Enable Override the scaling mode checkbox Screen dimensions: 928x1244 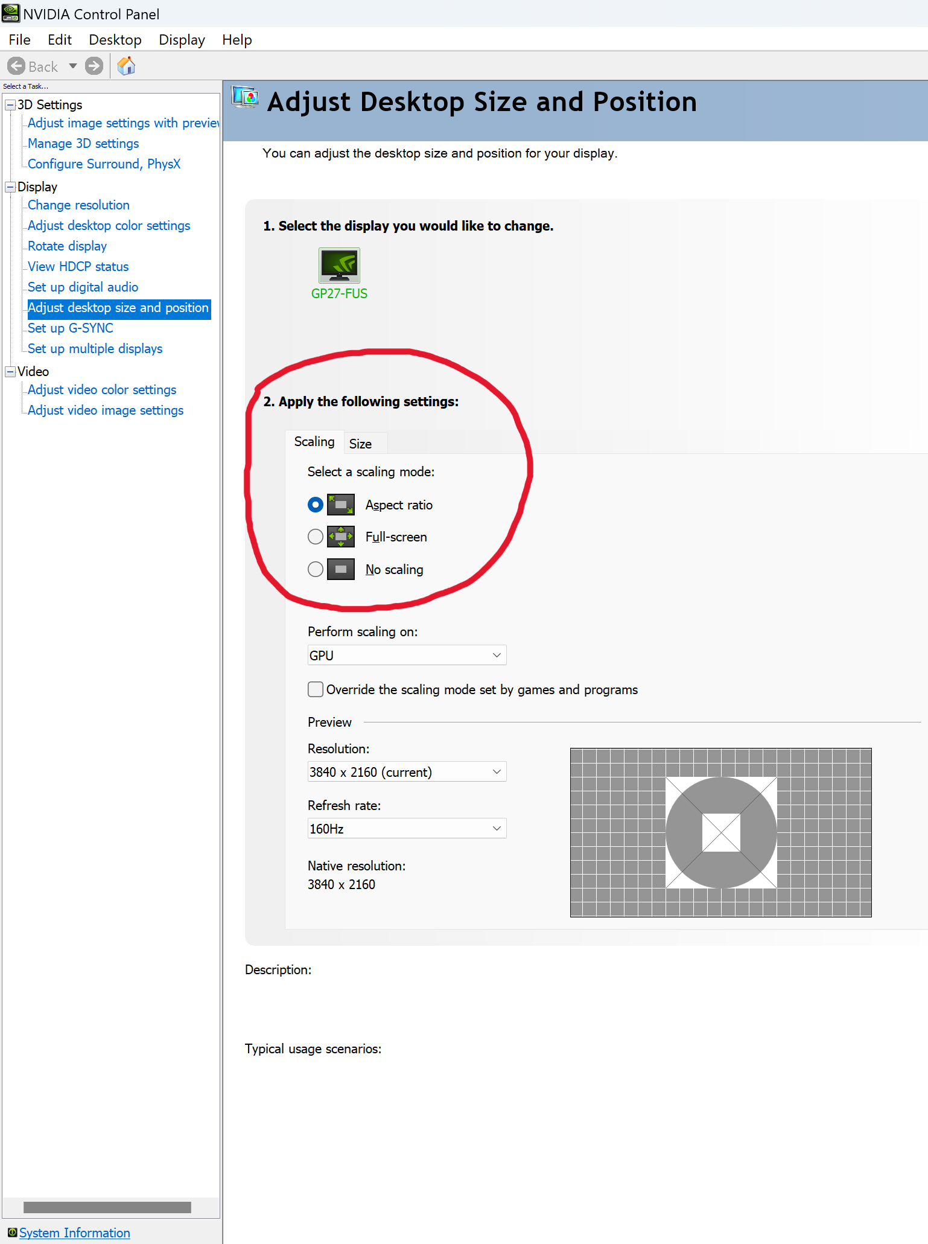pos(316,689)
